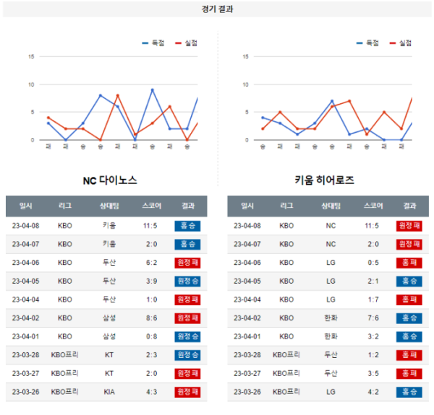Click 리그 column header in NC table
Viewport: 434px width, 415px height.
[x=65, y=206]
